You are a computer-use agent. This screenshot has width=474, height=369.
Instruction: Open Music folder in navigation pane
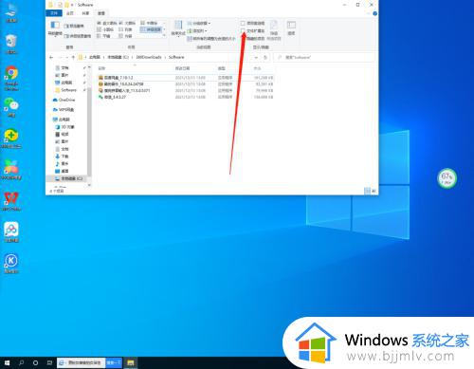point(62,163)
